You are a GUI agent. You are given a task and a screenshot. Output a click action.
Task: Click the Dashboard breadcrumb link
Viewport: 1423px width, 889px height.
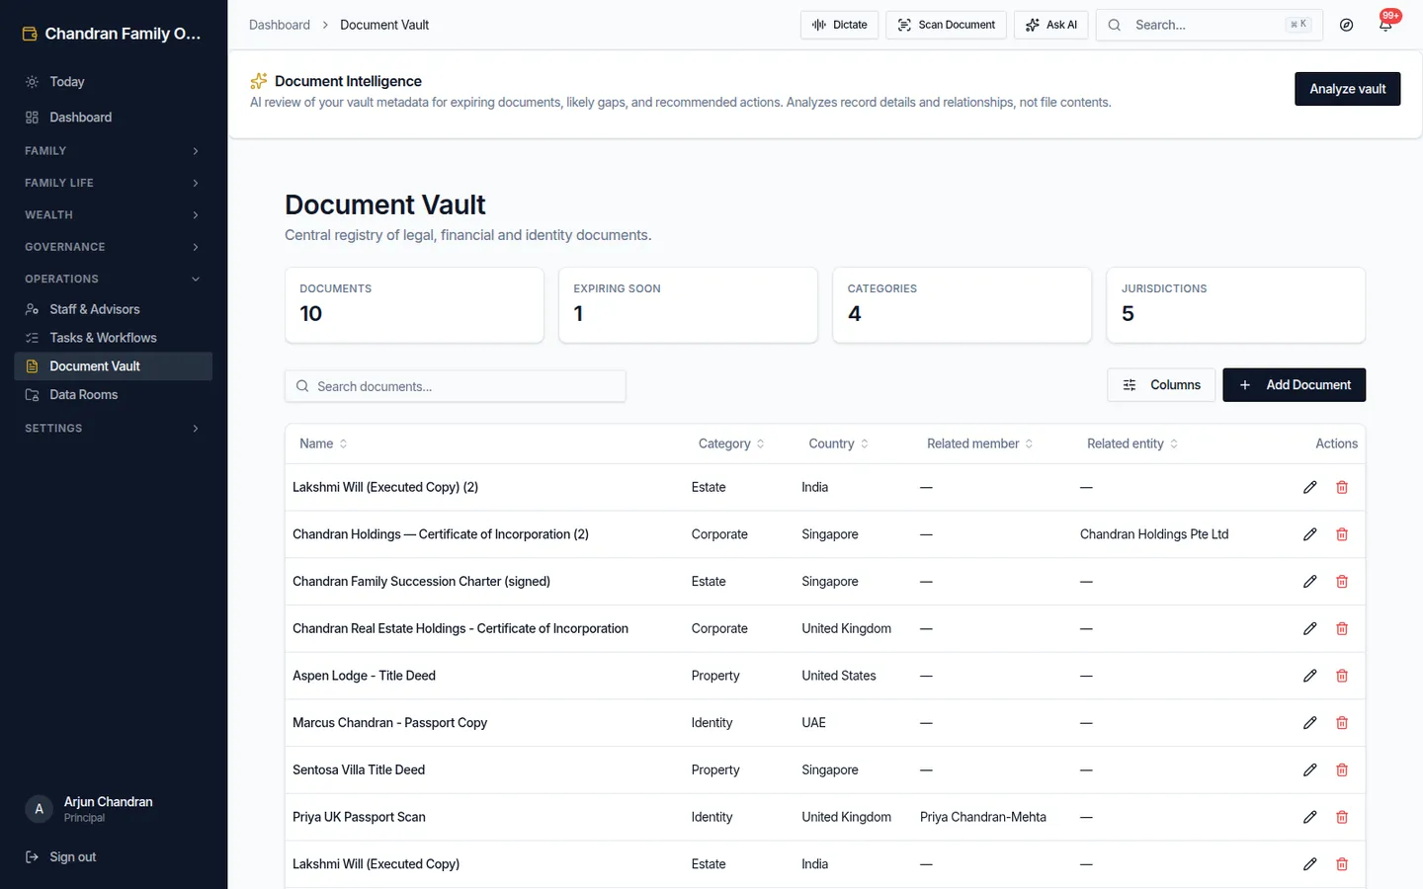tap(280, 25)
